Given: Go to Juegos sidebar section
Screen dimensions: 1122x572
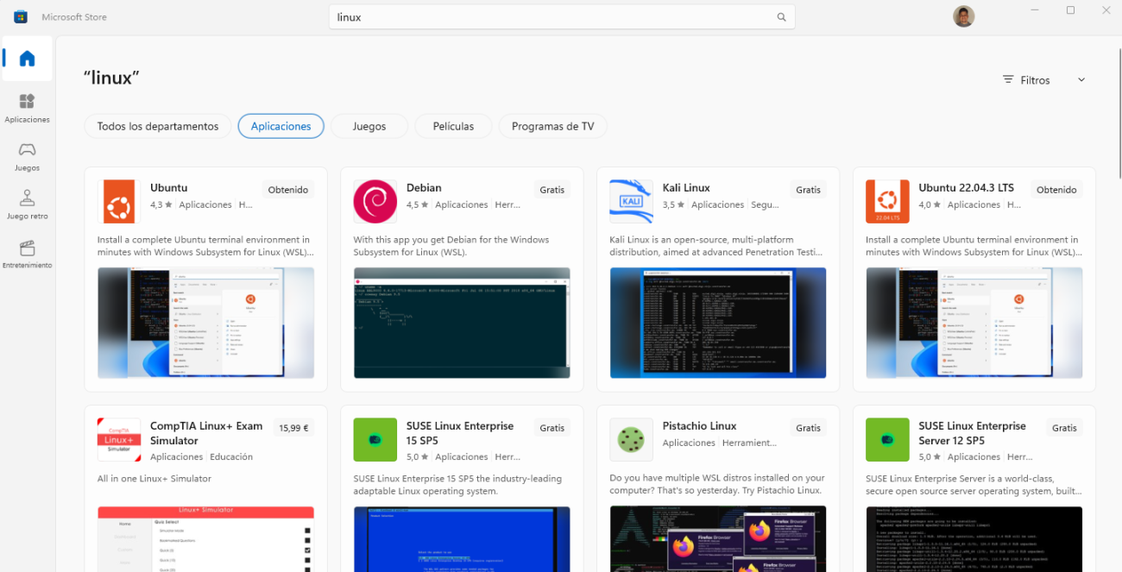Looking at the screenshot, I should coord(28,156).
